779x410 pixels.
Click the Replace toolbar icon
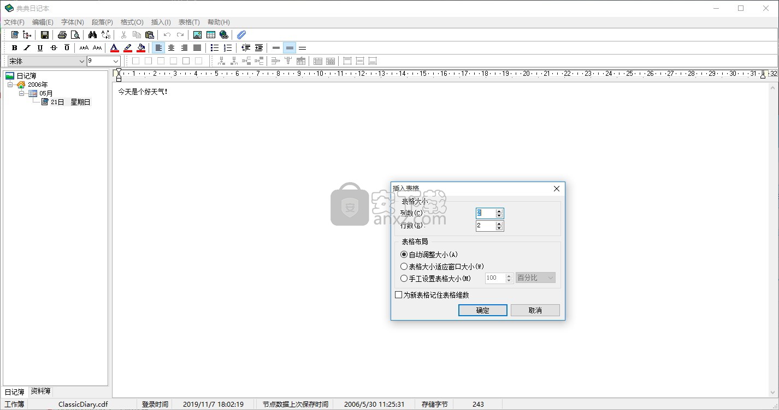click(106, 35)
